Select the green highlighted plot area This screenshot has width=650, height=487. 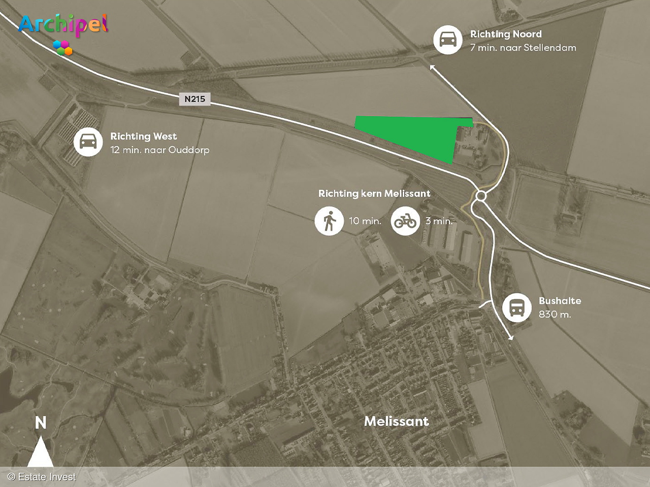[x=411, y=137]
